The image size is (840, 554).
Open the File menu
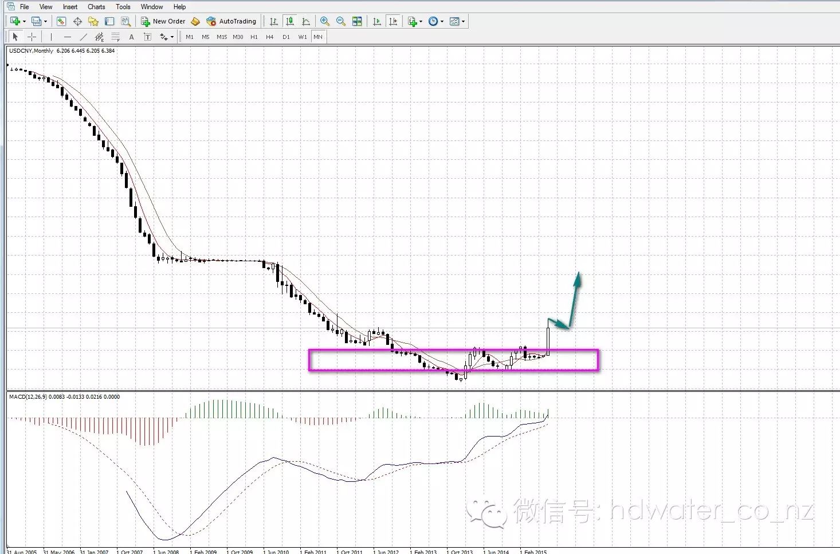click(25, 7)
